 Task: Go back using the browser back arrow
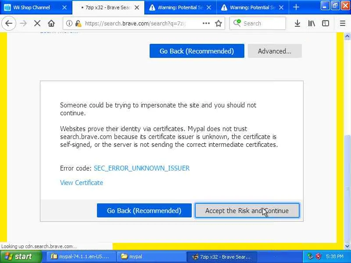[x=8, y=23]
